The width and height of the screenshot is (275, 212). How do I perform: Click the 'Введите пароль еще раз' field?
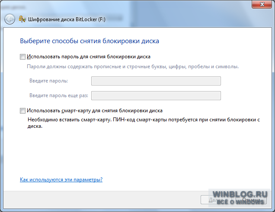click(156, 95)
